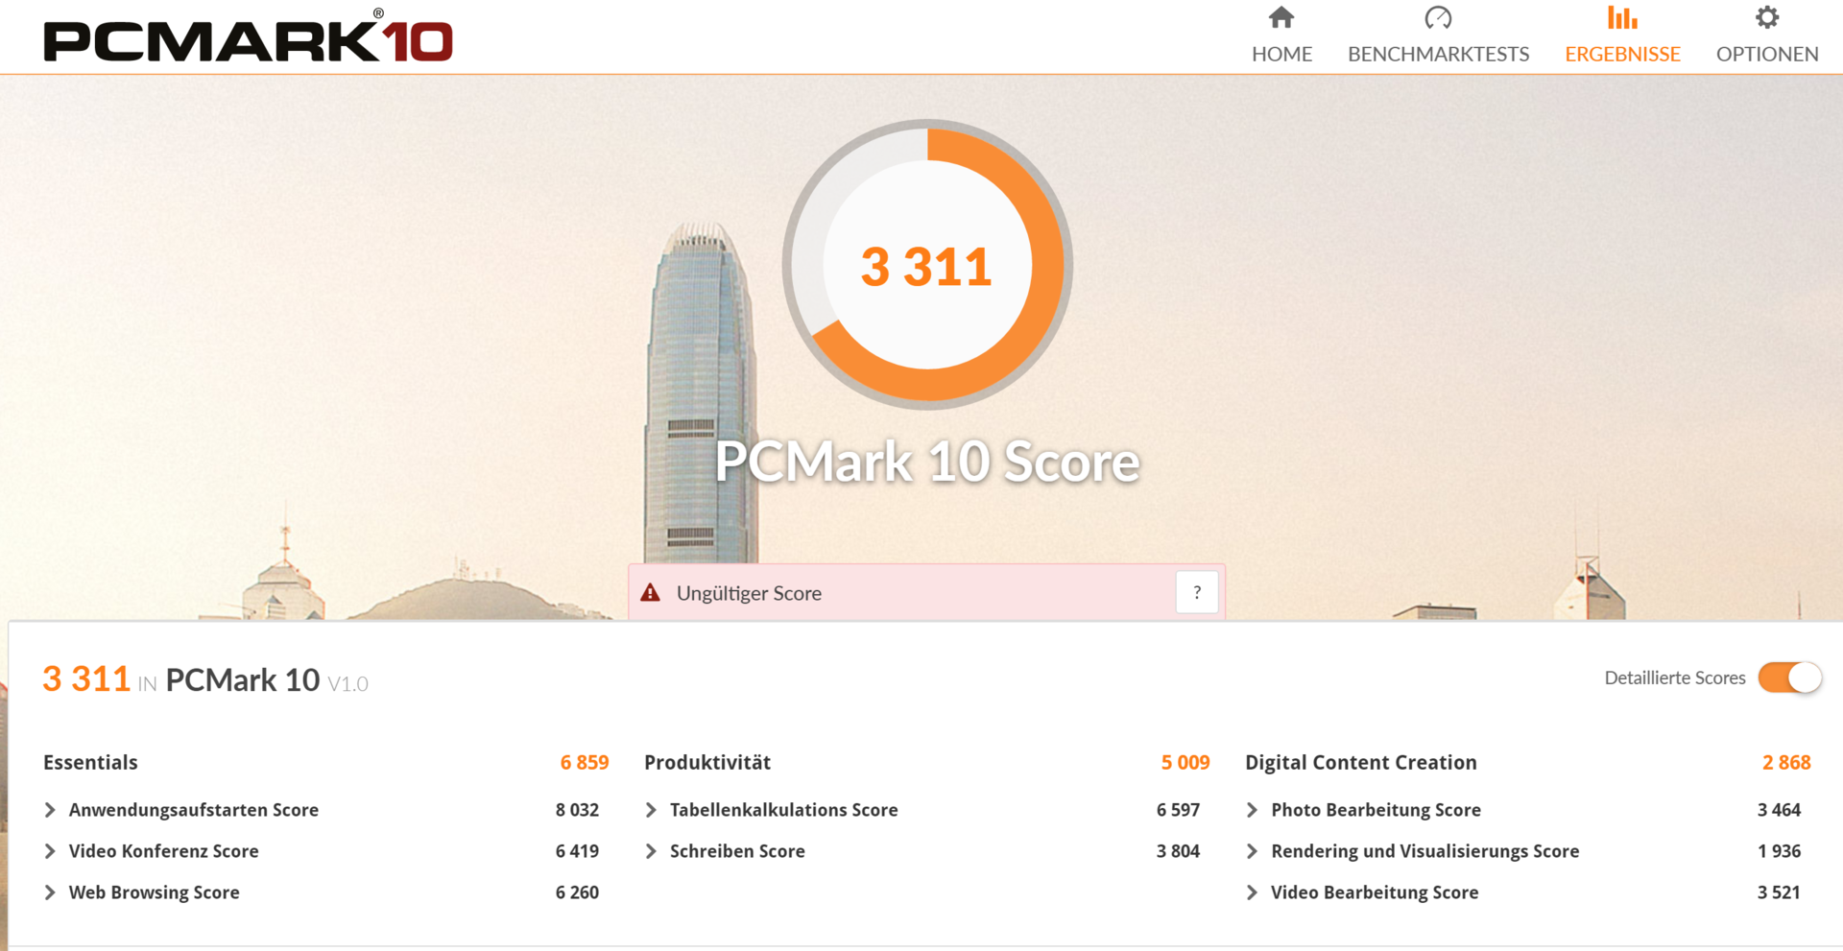Click the Schreiben value 3 804

tap(1178, 851)
